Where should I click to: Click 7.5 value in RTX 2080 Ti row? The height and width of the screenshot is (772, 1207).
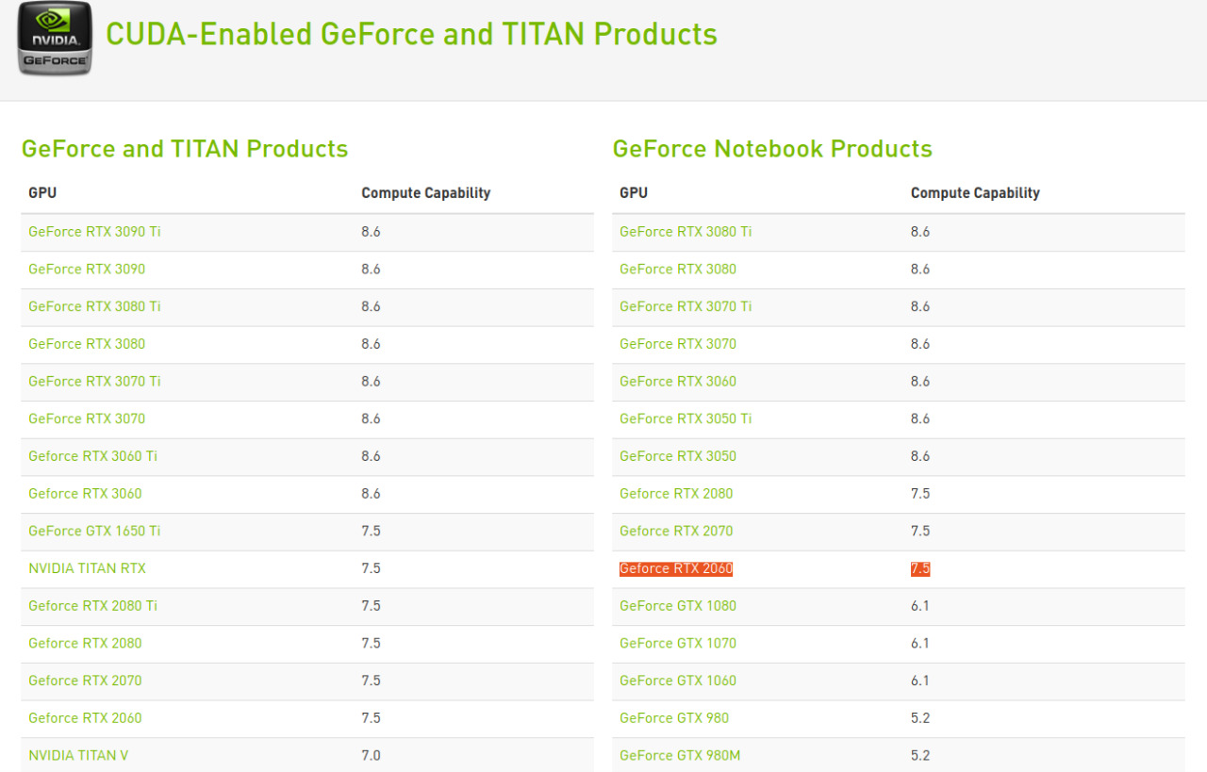click(371, 606)
